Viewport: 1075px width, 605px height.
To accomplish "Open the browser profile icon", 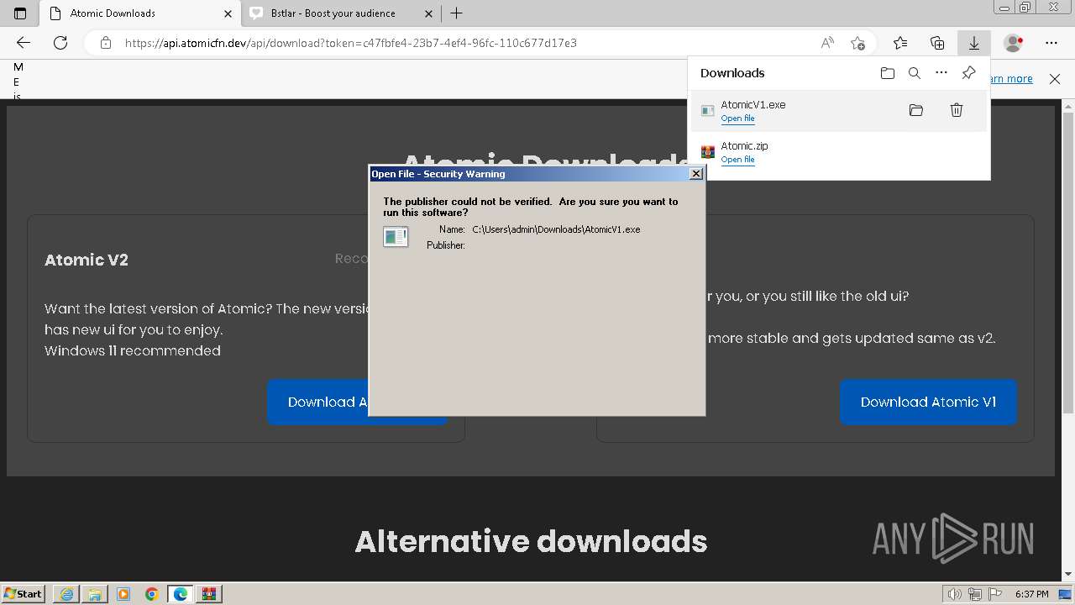I will [1014, 43].
